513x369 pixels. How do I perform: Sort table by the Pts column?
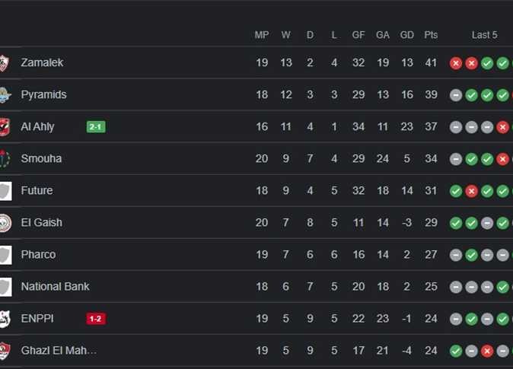(431, 35)
